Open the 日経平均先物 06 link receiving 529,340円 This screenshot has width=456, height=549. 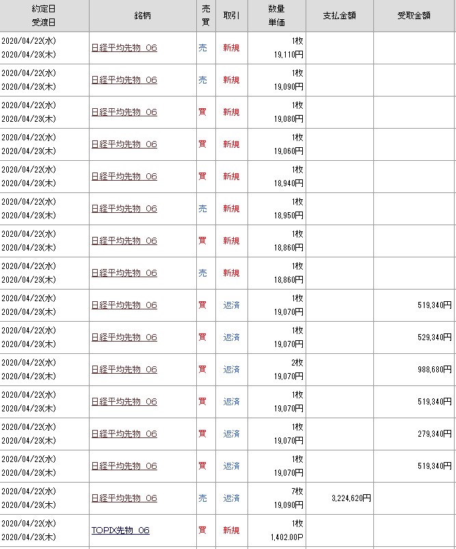(x=124, y=337)
